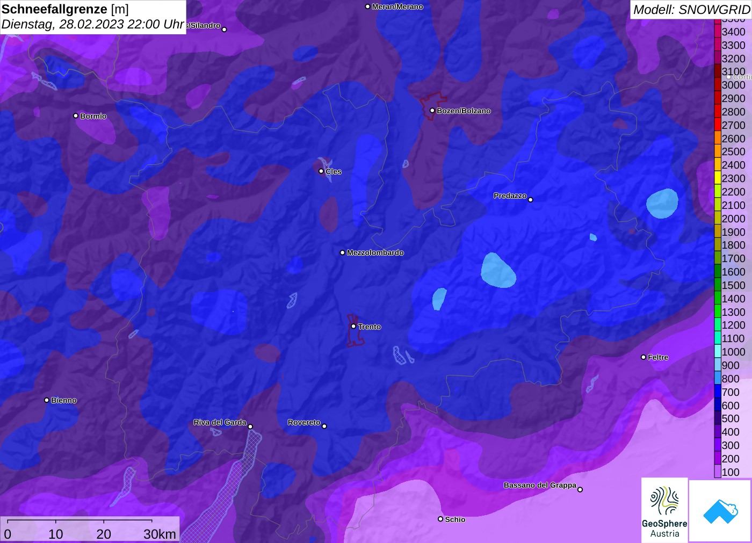Click the 1600 legend value
752x543 pixels.
(734, 272)
